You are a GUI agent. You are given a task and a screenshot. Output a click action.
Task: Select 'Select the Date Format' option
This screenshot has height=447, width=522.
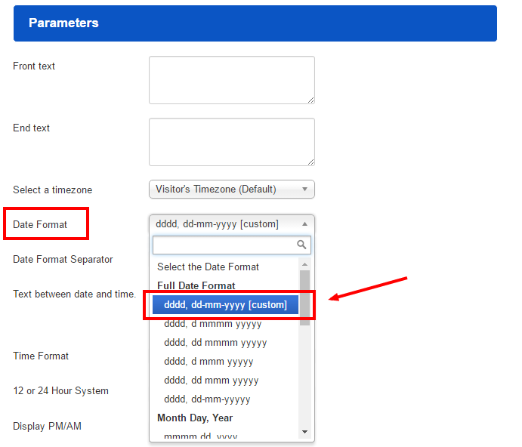tap(208, 267)
